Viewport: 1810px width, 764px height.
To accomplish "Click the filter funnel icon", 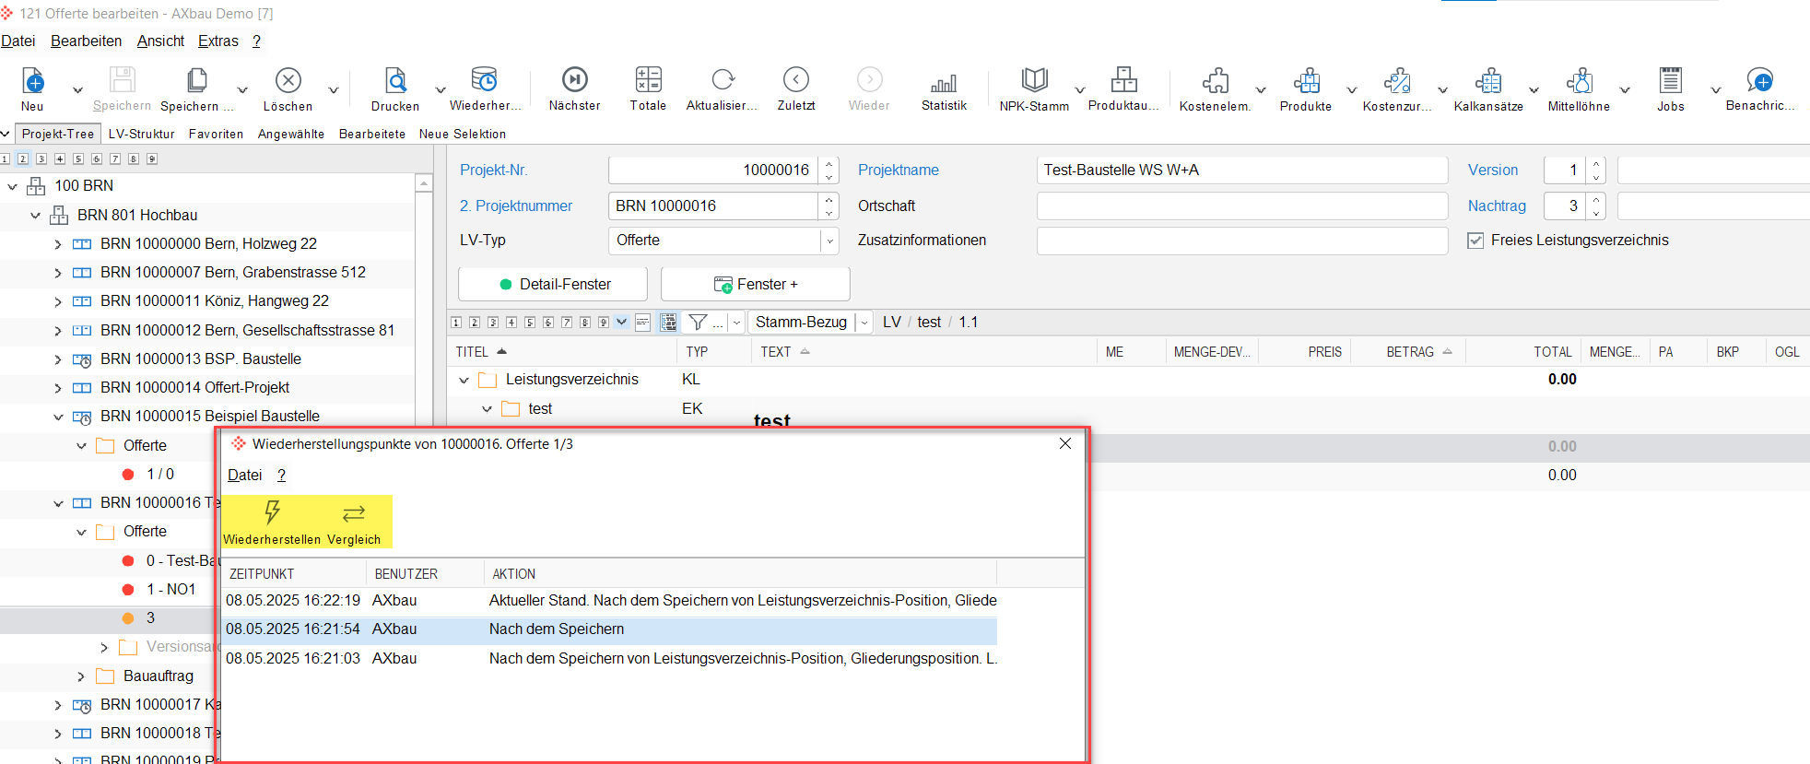I will click(x=699, y=322).
